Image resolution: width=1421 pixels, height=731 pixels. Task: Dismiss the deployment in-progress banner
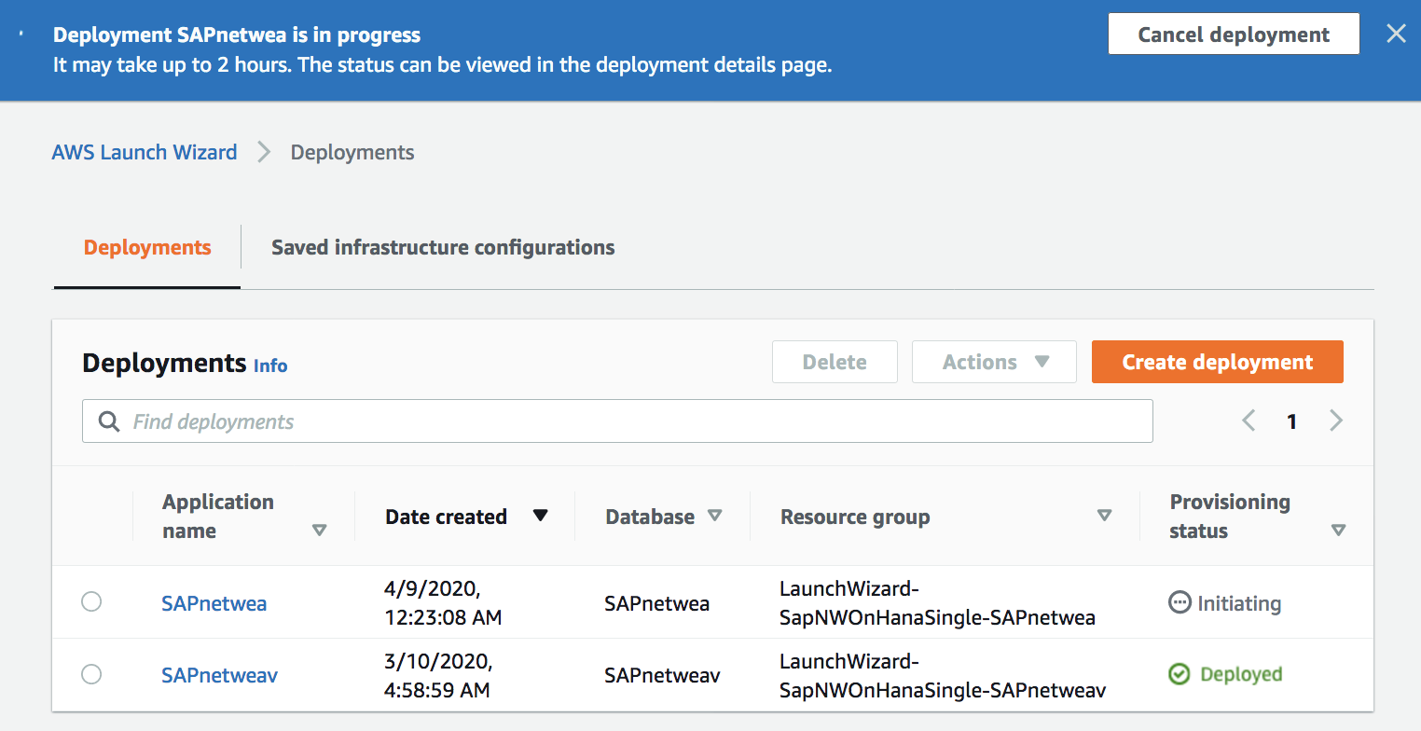click(x=1395, y=34)
